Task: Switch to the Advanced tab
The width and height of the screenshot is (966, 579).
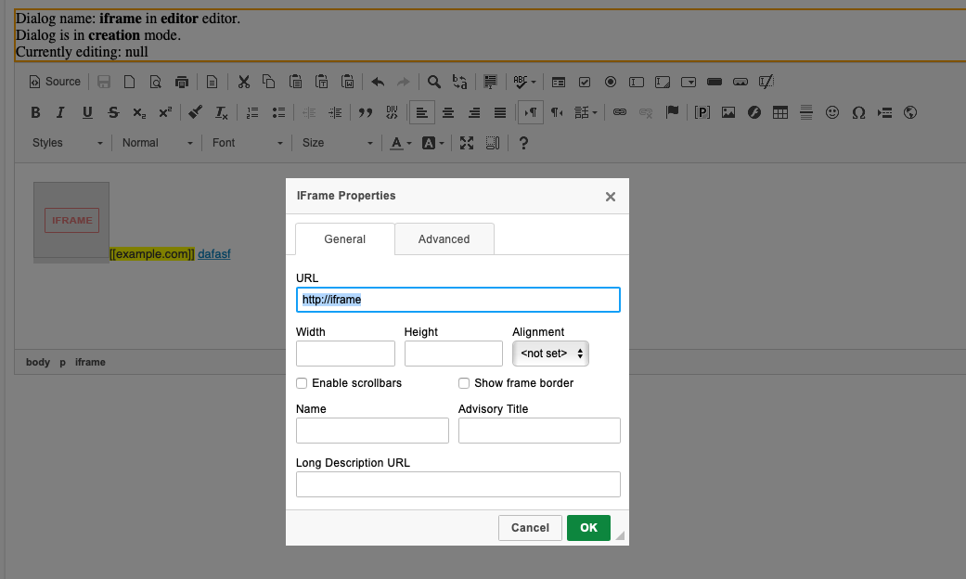Action: point(444,238)
